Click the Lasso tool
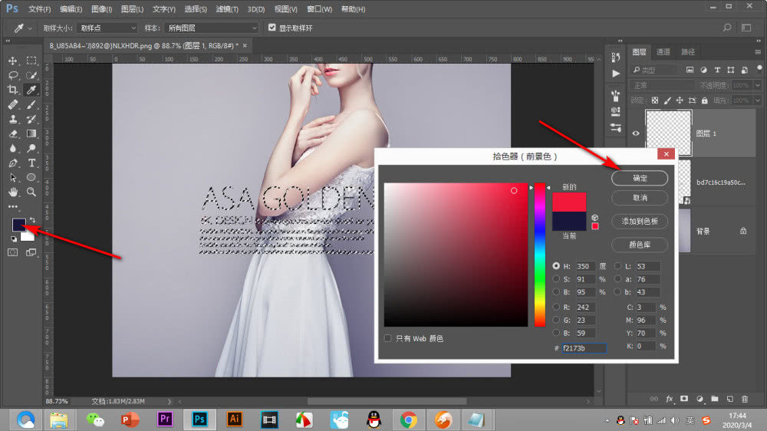 pyautogui.click(x=13, y=75)
